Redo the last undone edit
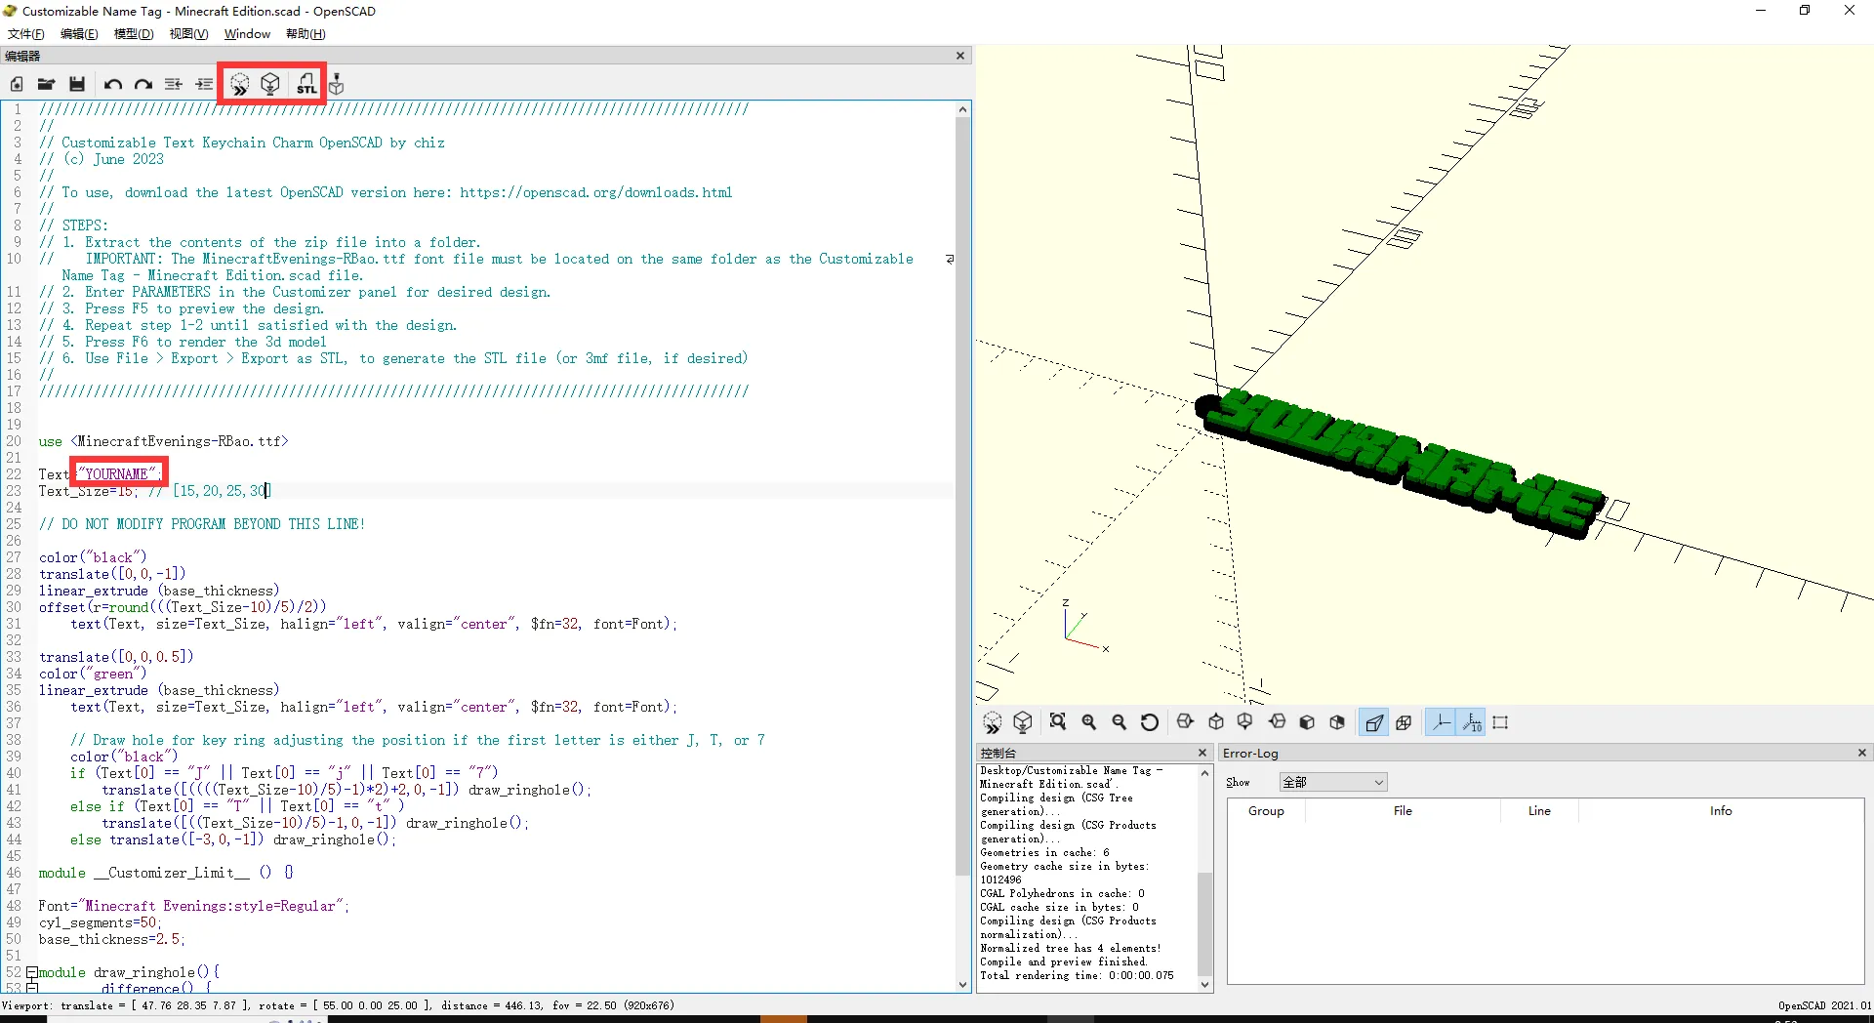1874x1023 pixels. 143,85
